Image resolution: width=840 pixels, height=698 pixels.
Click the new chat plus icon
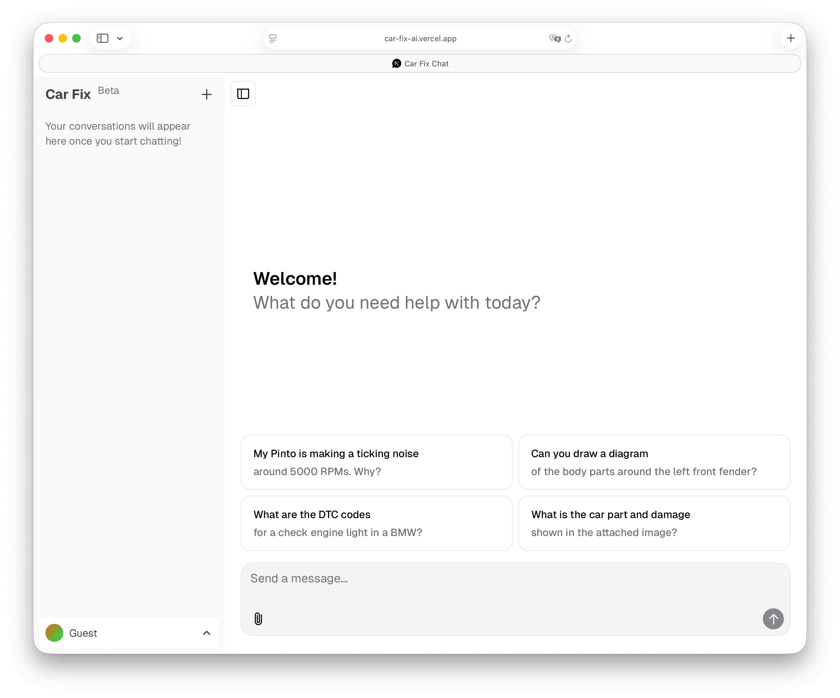tap(206, 94)
